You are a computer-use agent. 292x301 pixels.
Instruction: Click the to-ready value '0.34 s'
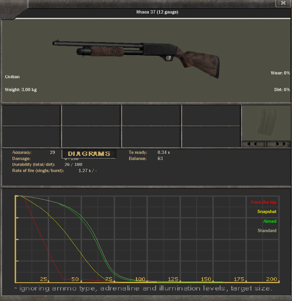click(164, 152)
